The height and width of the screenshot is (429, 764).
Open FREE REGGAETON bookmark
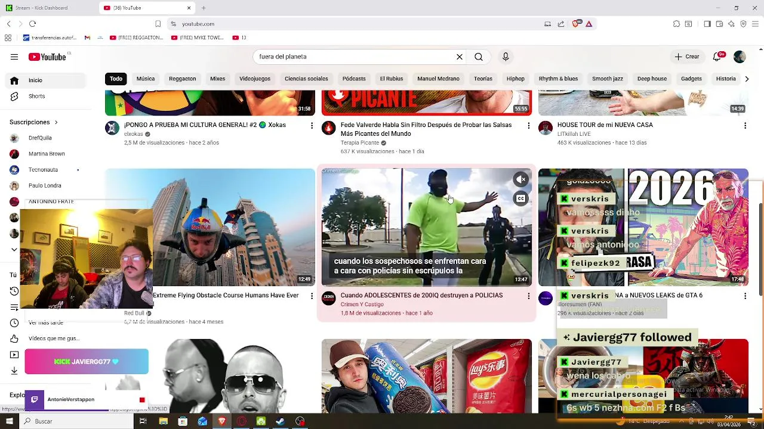coord(136,38)
